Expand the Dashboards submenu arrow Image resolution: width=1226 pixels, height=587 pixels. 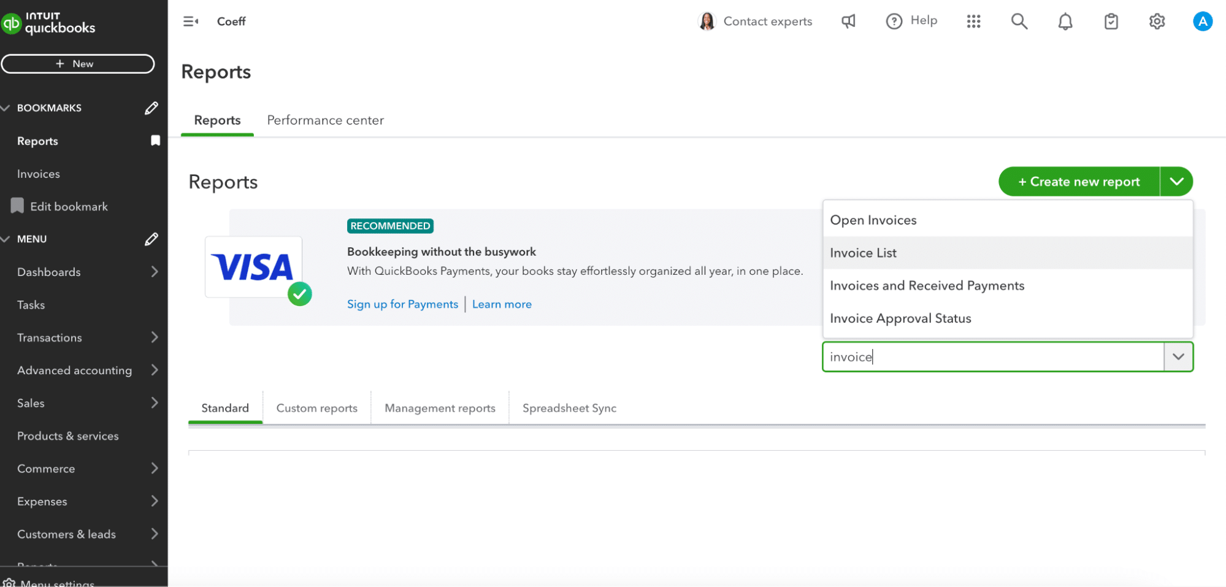click(x=155, y=272)
